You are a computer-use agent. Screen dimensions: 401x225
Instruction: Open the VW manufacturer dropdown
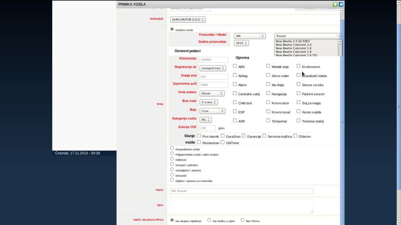(250, 36)
